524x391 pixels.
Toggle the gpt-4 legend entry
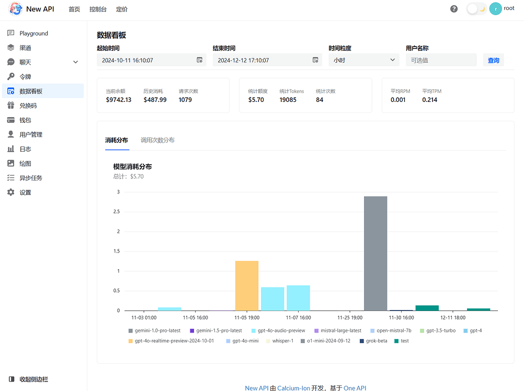473,330
